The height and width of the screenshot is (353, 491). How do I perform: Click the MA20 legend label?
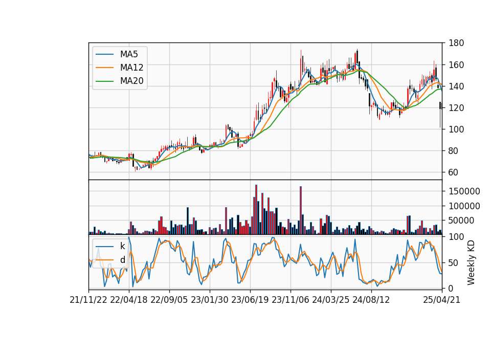click(x=131, y=81)
